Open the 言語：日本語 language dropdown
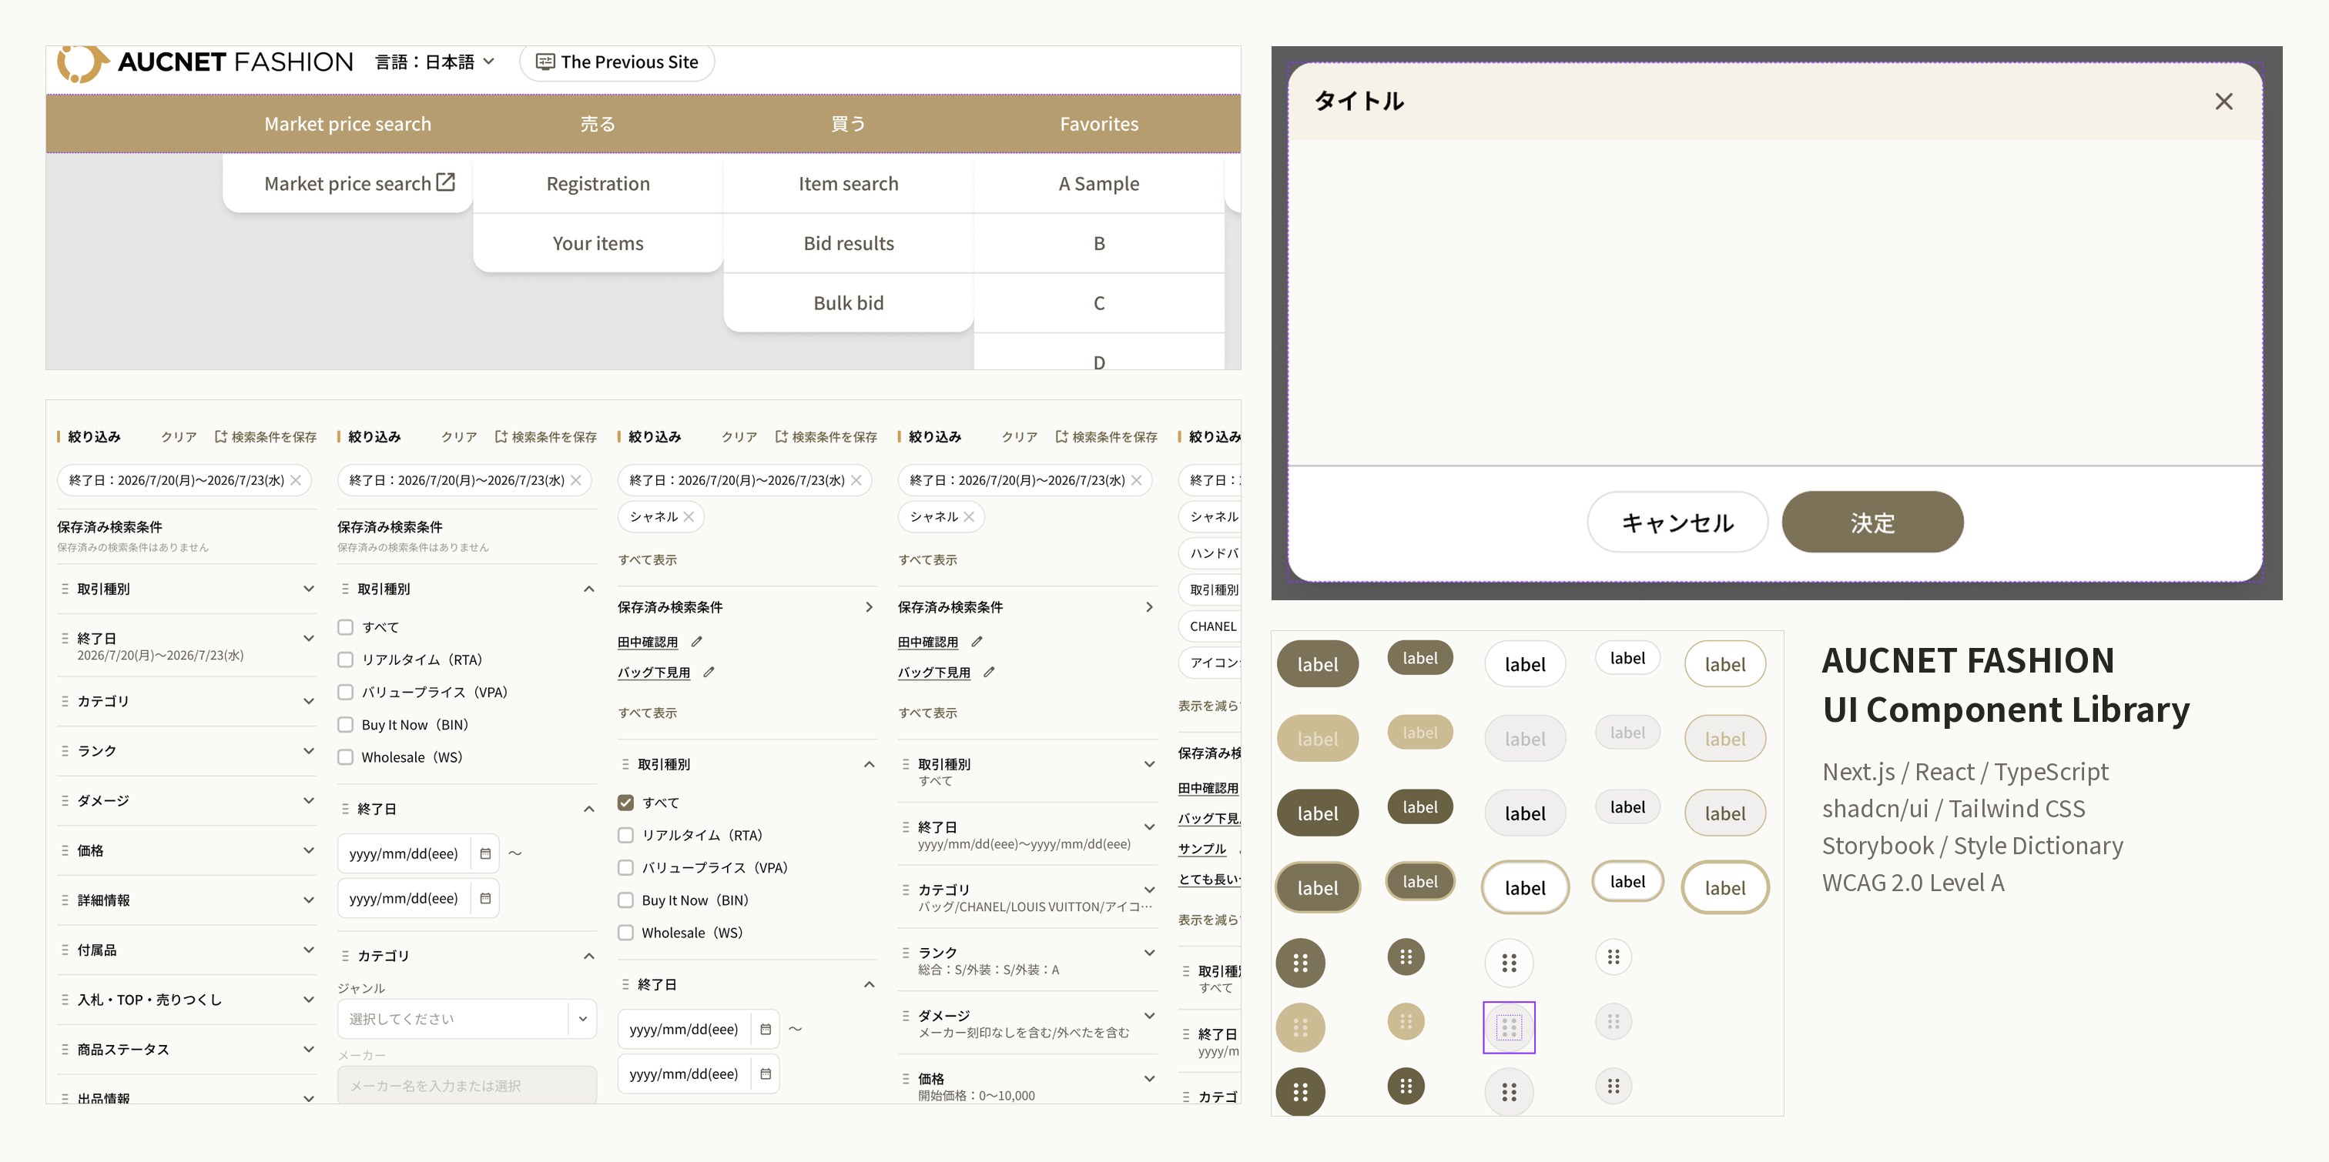 point(435,62)
